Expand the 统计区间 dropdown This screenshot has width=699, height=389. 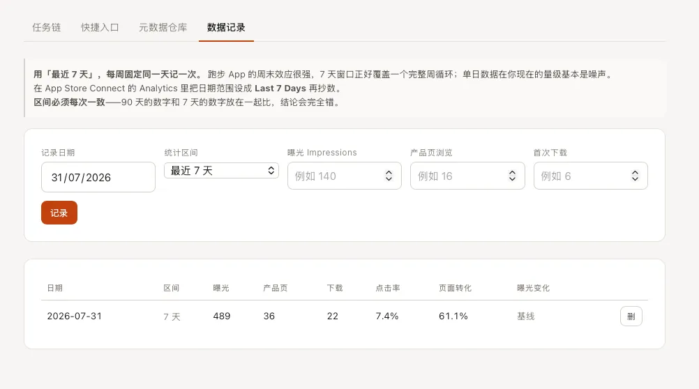click(221, 171)
